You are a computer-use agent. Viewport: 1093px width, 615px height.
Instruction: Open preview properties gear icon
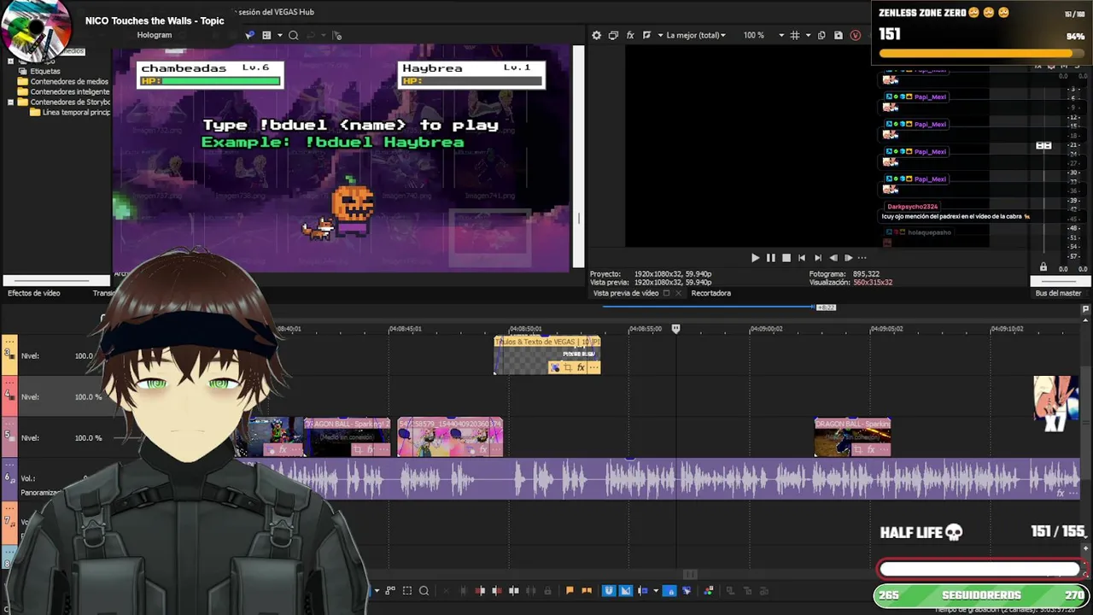tap(596, 35)
